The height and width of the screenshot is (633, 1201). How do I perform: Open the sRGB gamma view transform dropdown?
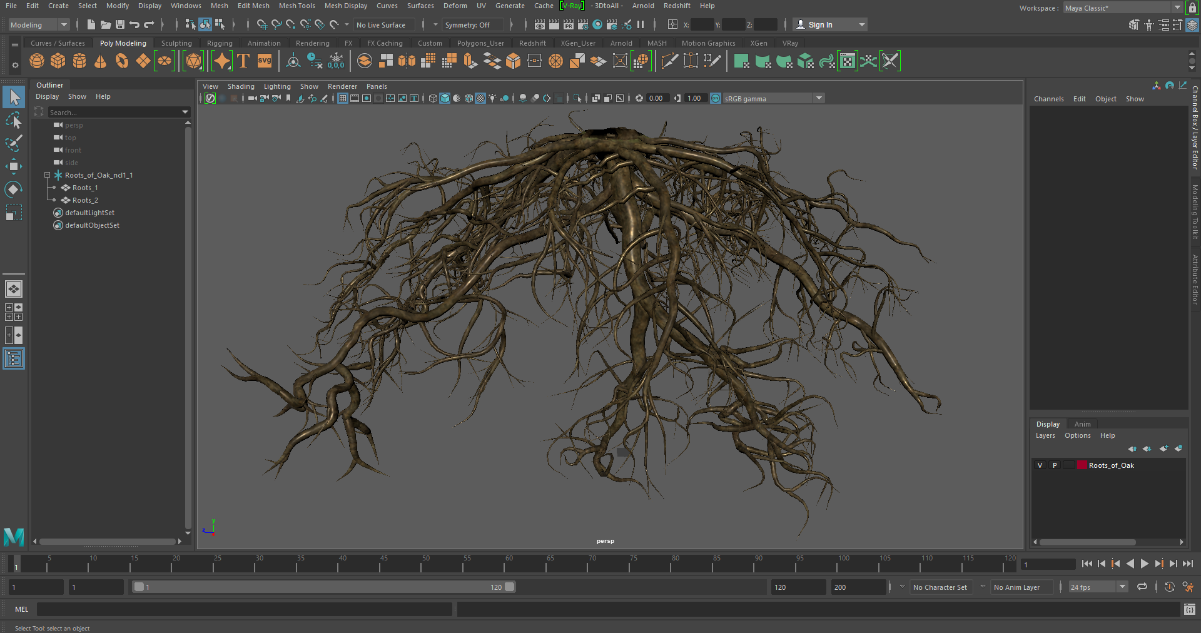[774, 98]
